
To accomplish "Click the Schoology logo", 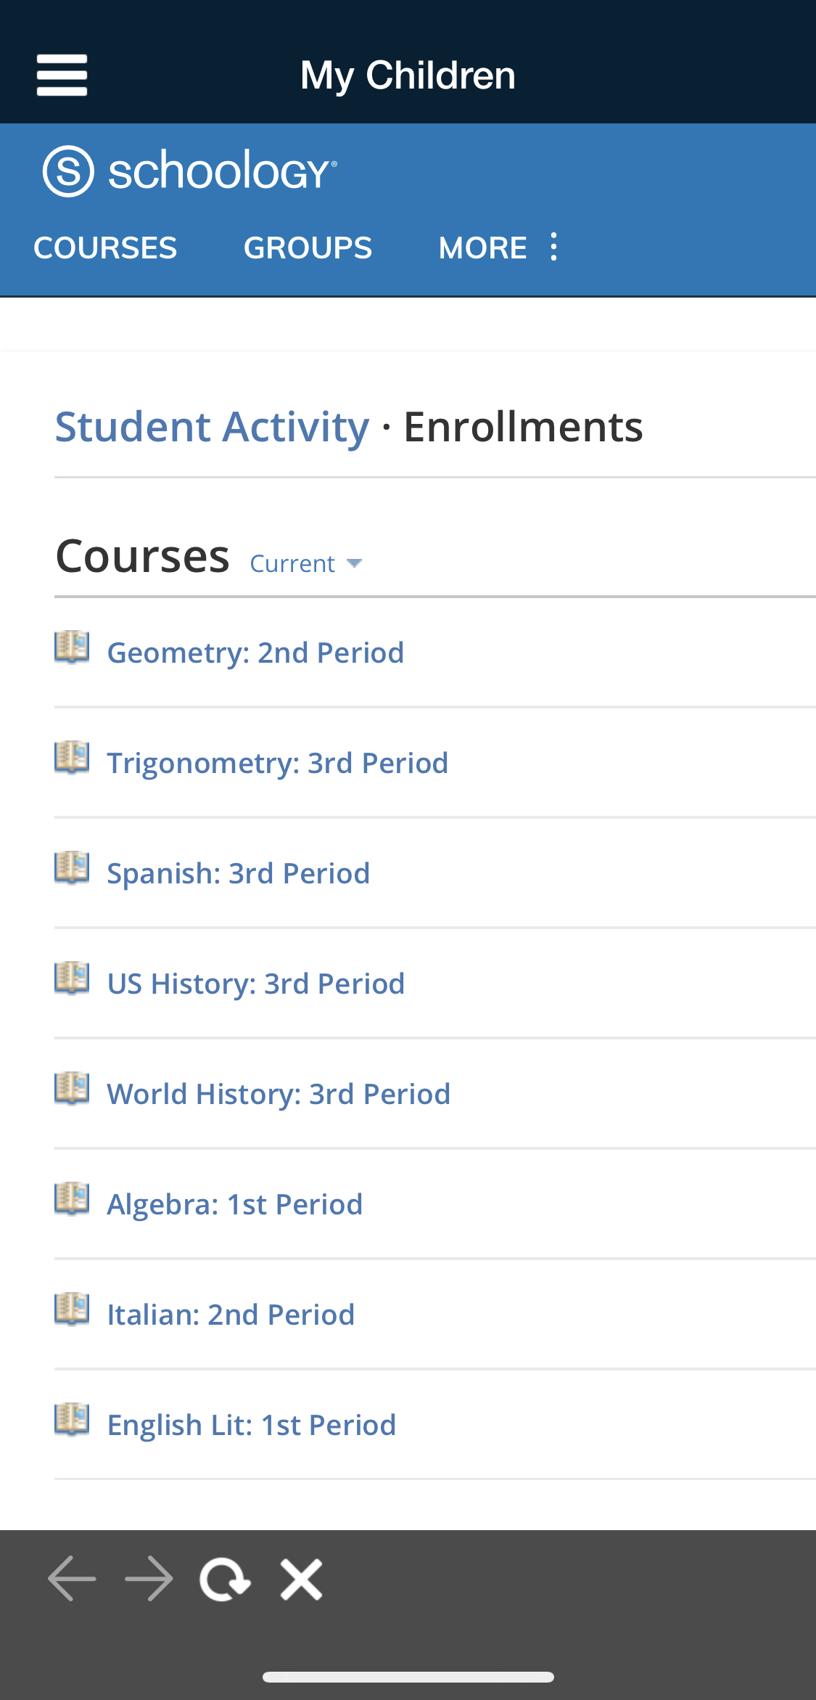I will (190, 171).
